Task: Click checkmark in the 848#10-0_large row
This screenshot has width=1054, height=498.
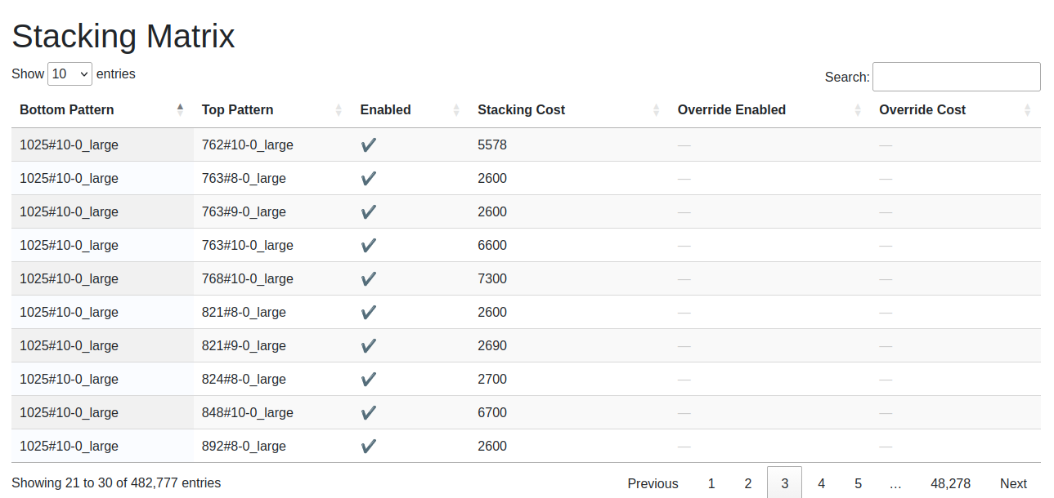Action: 369,412
